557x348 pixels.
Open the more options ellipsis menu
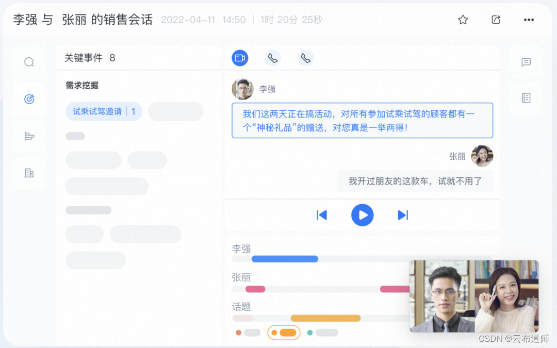(529, 20)
